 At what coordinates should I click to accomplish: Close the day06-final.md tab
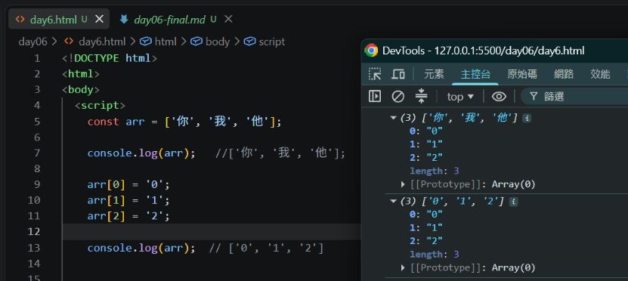[x=228, y=19]
